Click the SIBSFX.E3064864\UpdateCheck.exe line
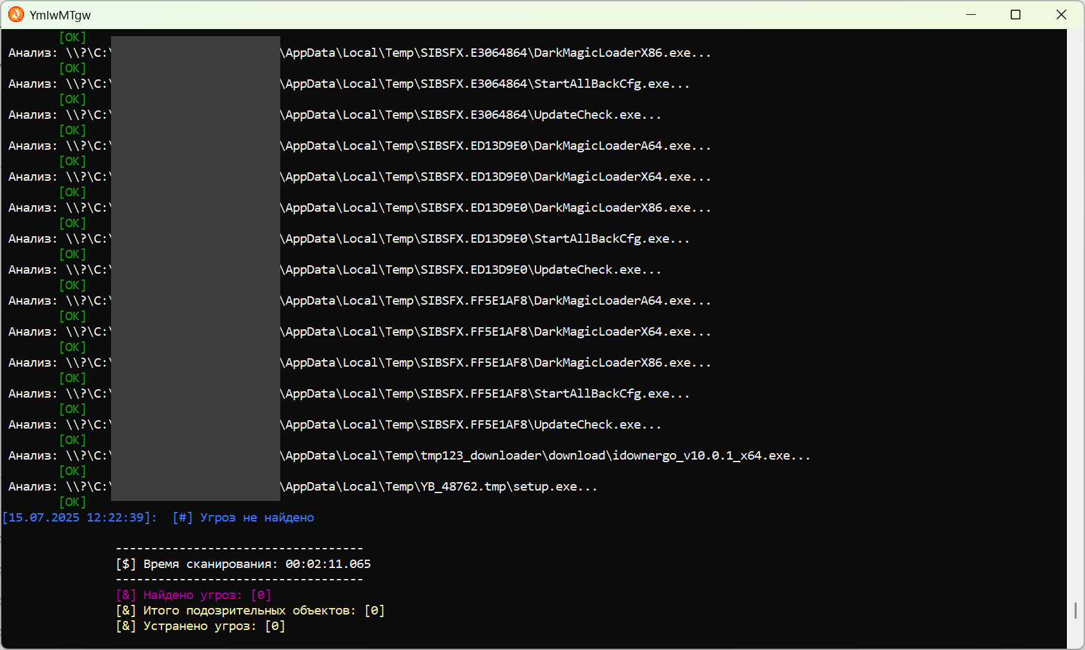This screenshot has height=650, width=1085. [335, 115]
